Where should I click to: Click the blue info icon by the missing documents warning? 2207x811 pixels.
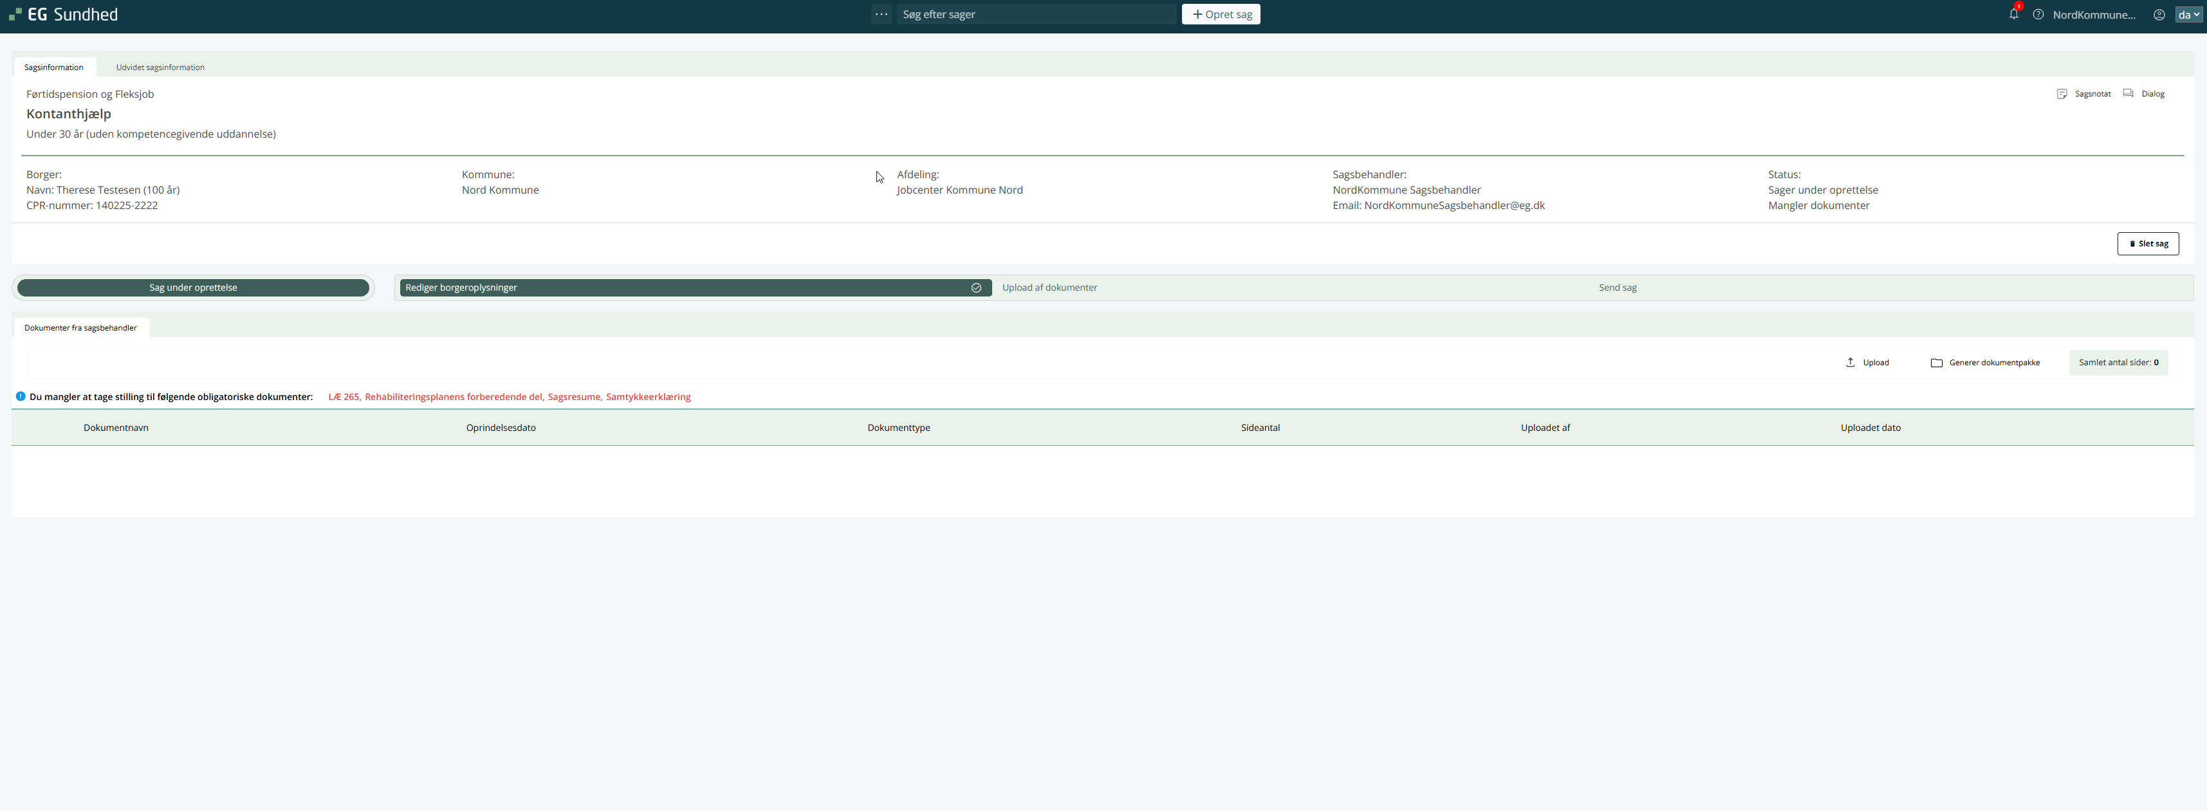click(x=21, y=397)
